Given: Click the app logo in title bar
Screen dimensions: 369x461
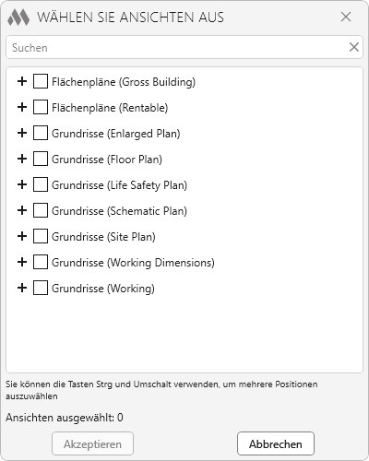Looking at the screenshot, I should 18,18.
